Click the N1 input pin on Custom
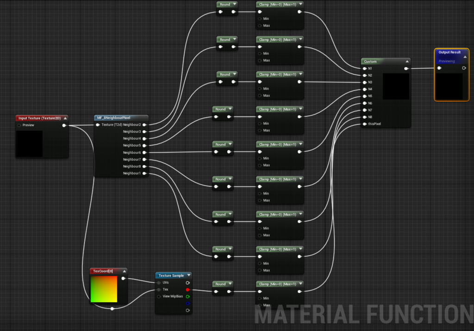This screenshot has width=474, height=331. coord(365,68)
